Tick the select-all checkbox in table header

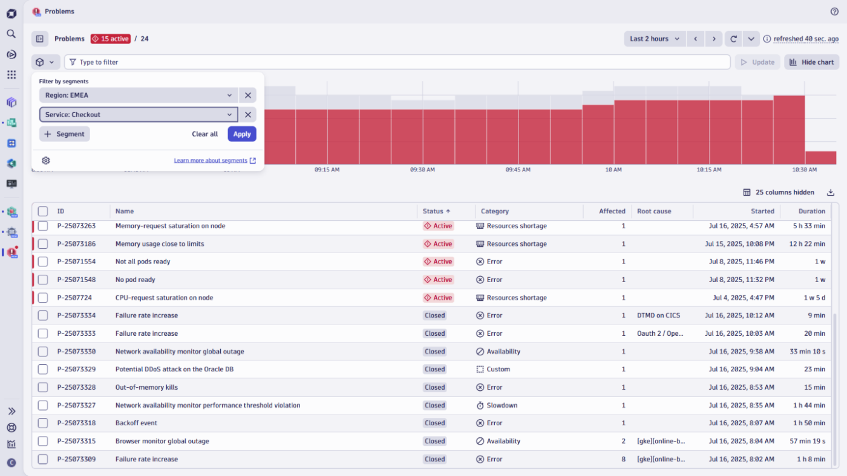click(x=43, y=211)
